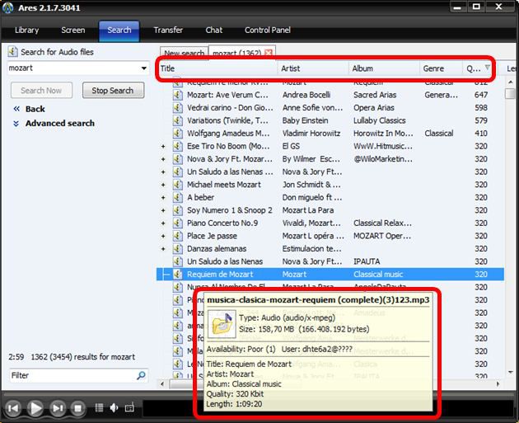
Task: Sort results by Artist column
Action: coord(313,68)
